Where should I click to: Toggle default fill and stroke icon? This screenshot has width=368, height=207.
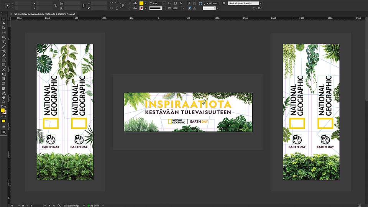(2, 107)
